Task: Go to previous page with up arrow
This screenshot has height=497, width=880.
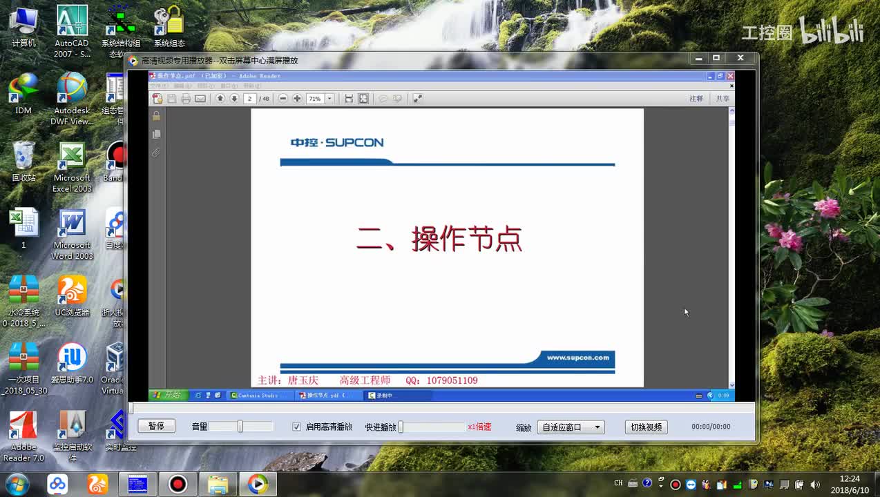Action: [x=220, y=99]
